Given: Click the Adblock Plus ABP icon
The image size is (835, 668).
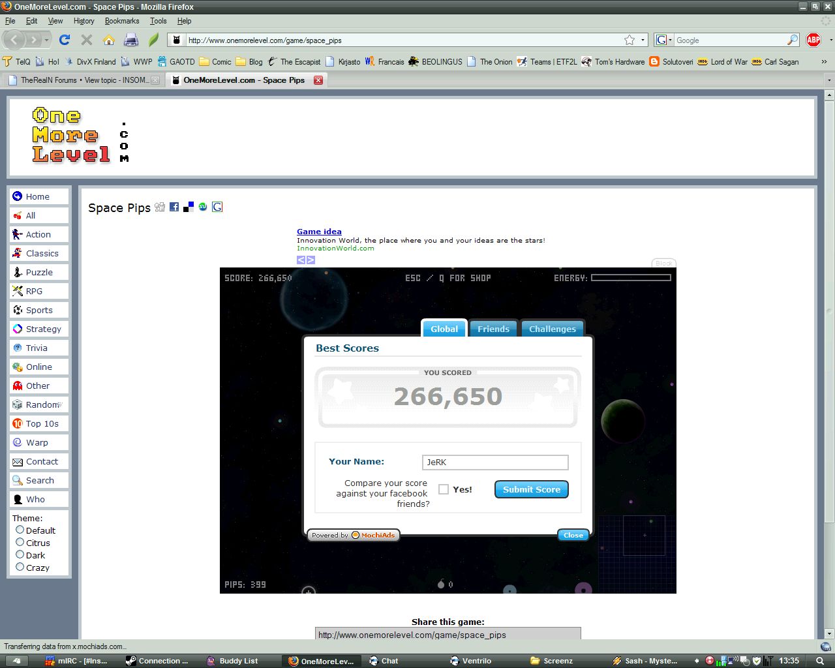Looking at the screenshot, I should coord(813,40).
